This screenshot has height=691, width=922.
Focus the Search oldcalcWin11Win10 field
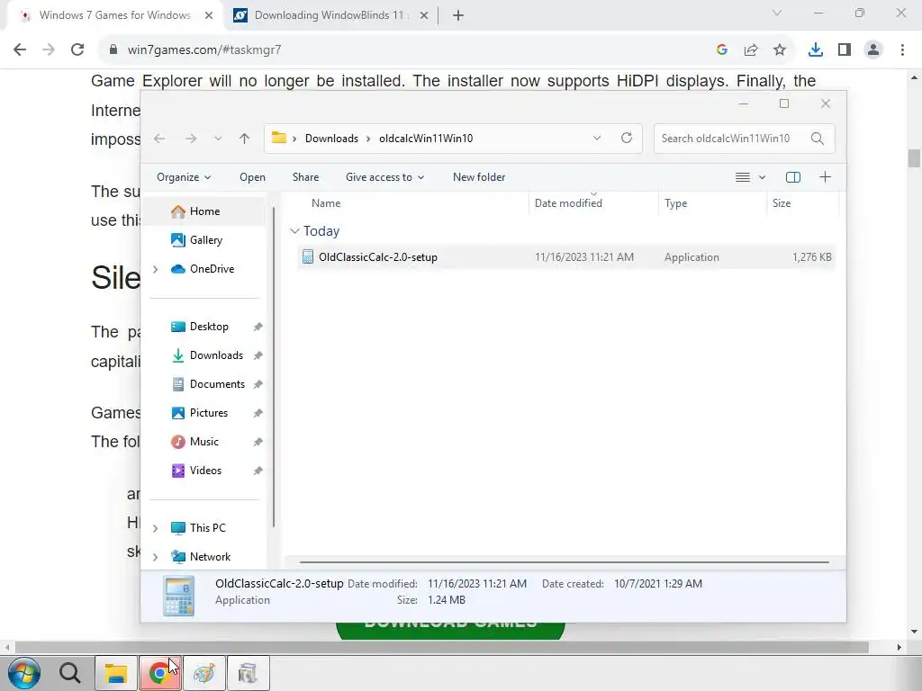pos(744,139)
